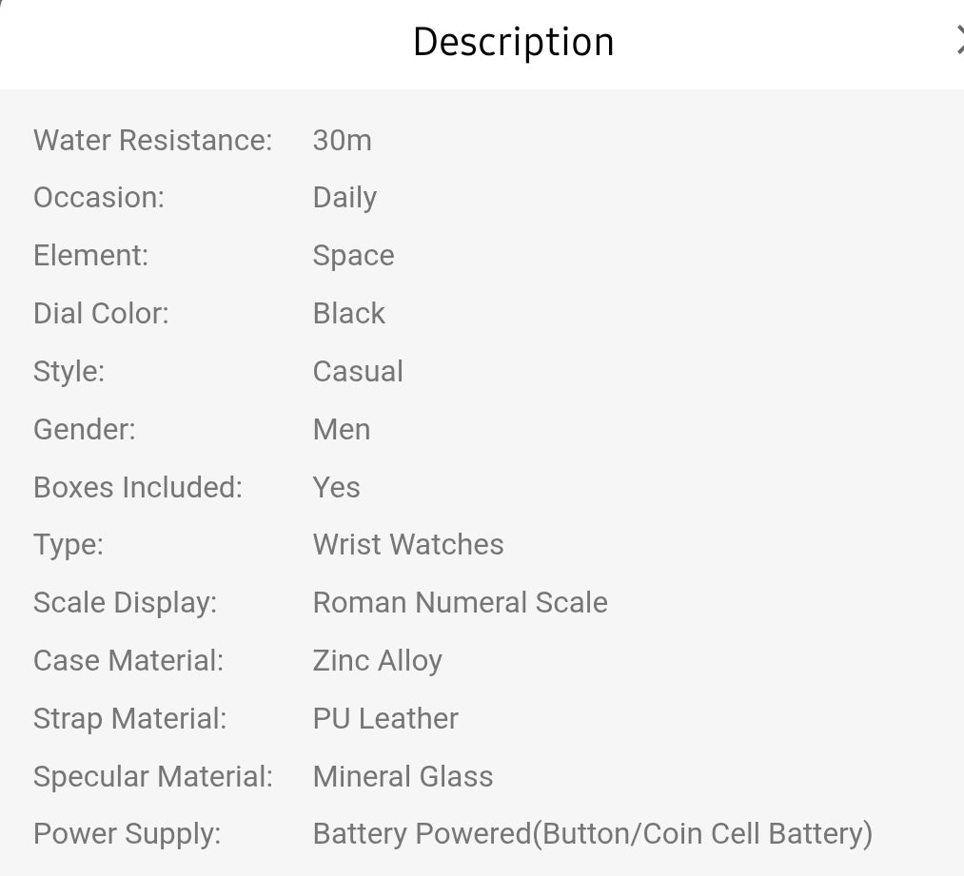The image size is (964, 876).
Task: Select the Roman Numeral Scale value
Action: click(x=460, y=602)
